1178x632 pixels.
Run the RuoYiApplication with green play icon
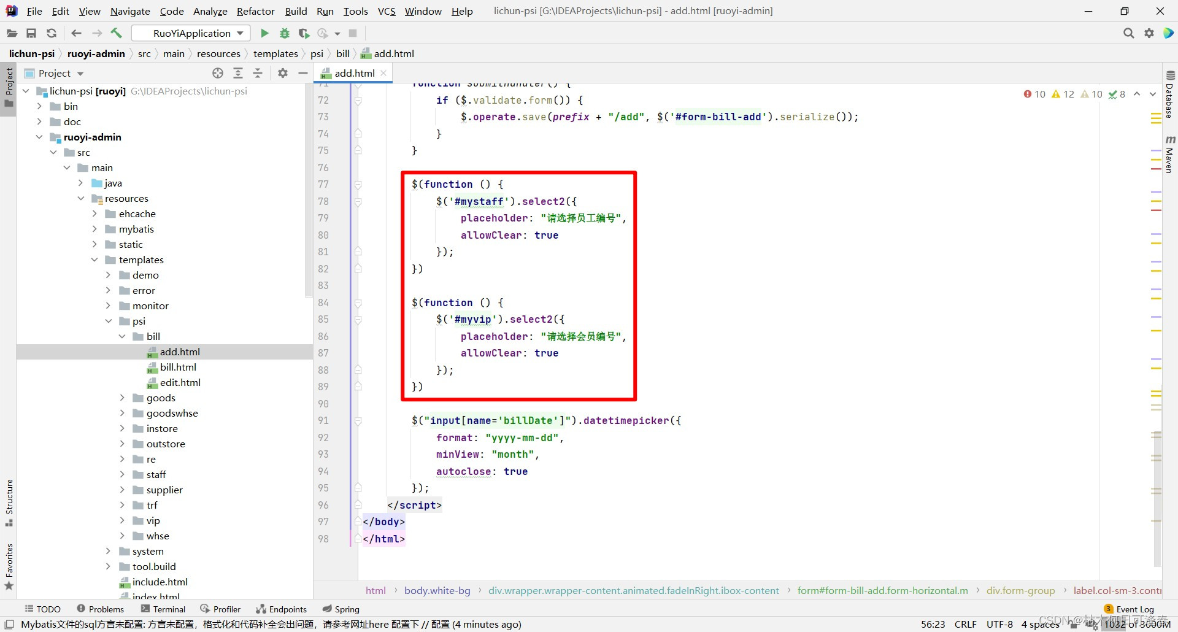264,33
